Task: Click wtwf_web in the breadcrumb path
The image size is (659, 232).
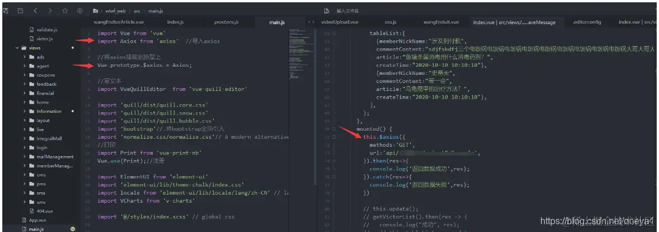Action: tap(116, 10)
